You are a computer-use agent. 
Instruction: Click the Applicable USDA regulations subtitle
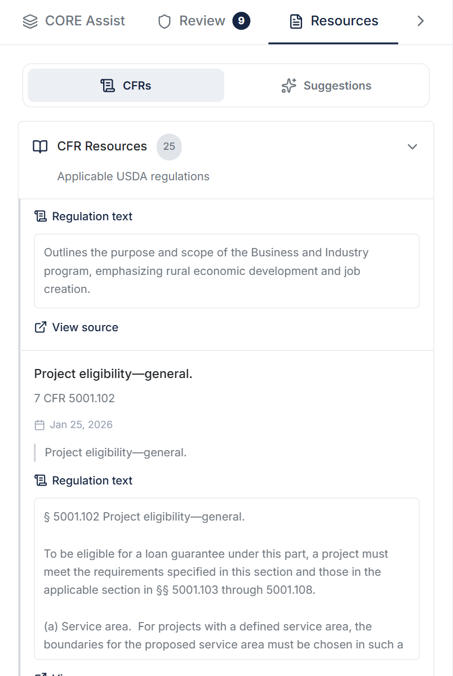tap(132, 176)
